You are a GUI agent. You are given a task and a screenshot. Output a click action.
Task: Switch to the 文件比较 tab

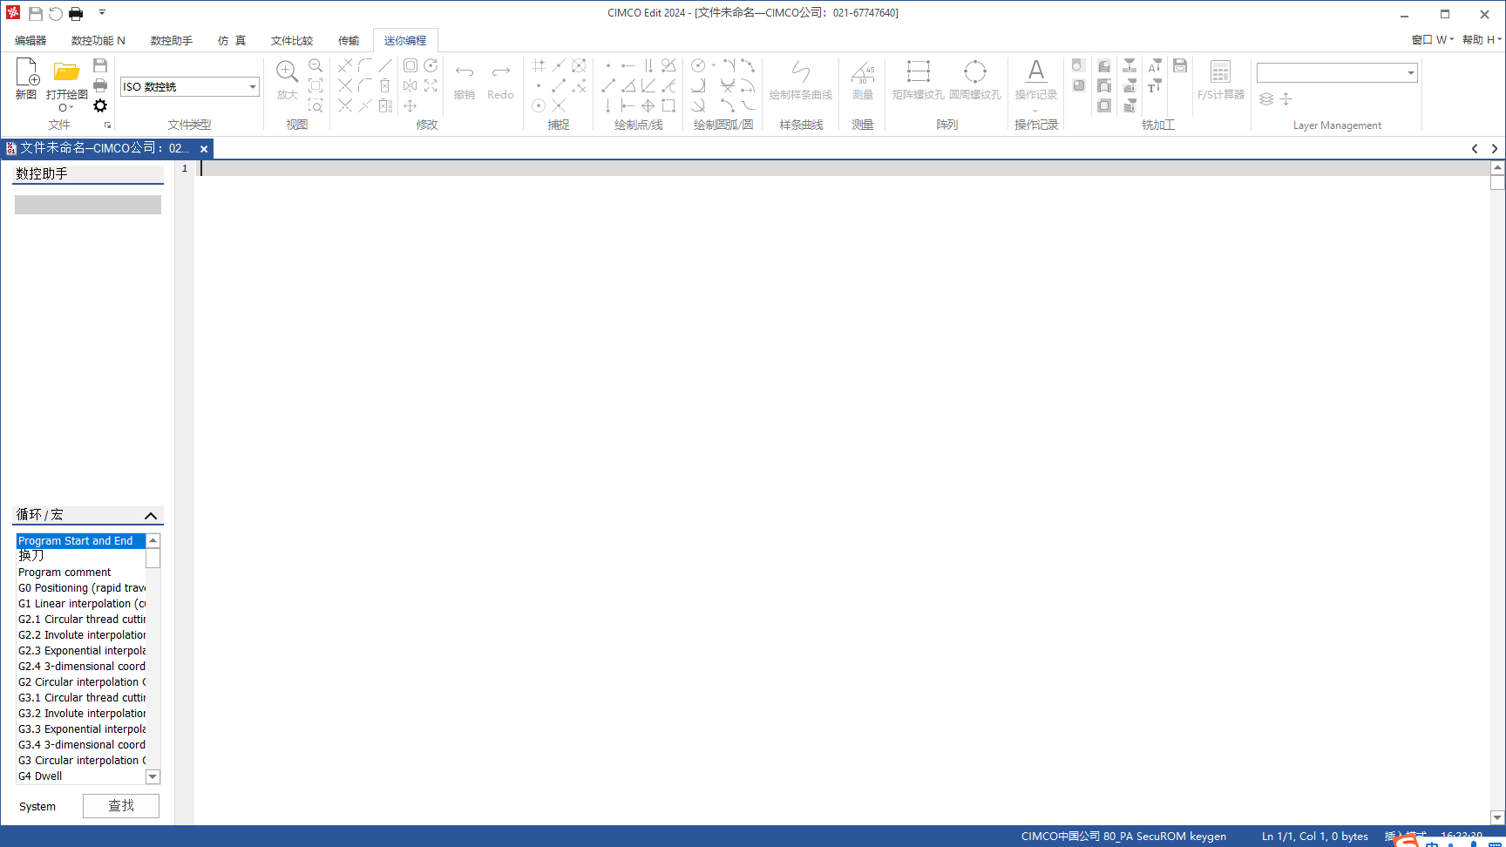(292, 40)
